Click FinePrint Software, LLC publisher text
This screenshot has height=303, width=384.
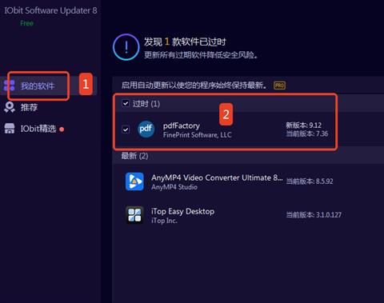click(x=197, y=135)
